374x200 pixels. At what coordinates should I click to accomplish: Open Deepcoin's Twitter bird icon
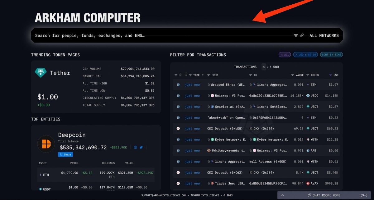tap(141, 148)
